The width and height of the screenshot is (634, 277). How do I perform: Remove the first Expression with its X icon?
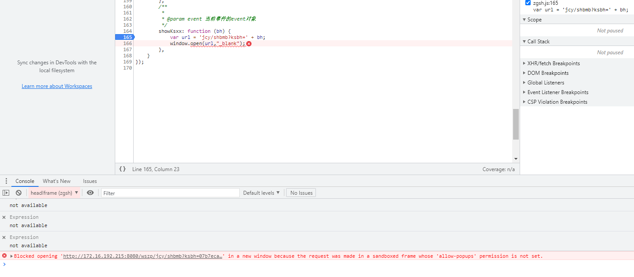click(4, 217)
